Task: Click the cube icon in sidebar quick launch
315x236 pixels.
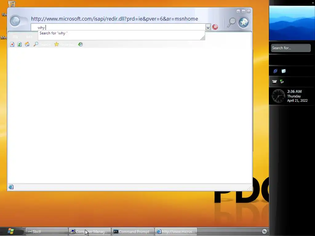Action: (283, 71)
